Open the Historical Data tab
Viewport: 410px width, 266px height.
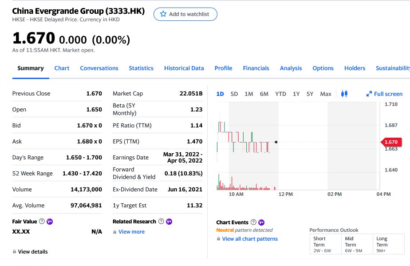(184, 68)
